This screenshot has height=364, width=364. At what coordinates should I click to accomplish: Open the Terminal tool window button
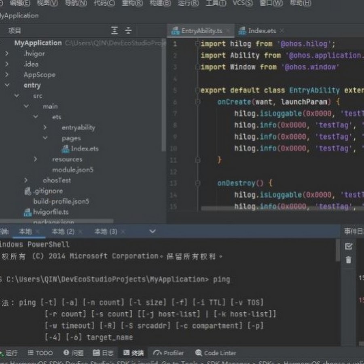tap(133, 353)
